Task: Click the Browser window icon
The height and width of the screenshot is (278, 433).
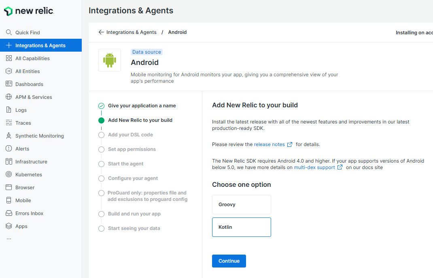Action: point(9,188)
